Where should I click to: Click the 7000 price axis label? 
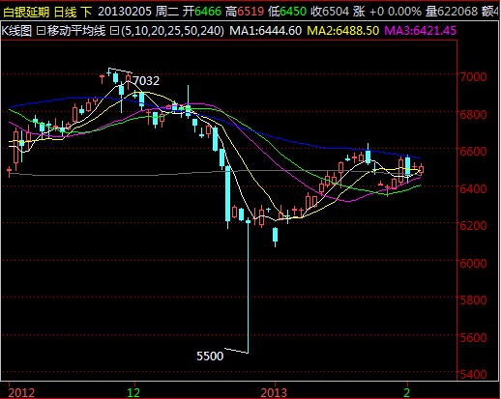point(473,77)
